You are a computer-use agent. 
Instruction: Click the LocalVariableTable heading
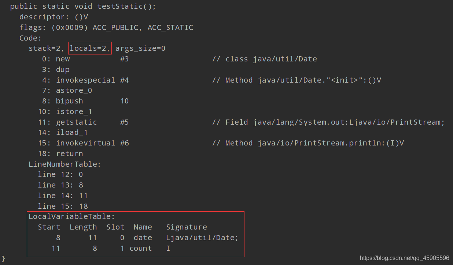(72, 217)
